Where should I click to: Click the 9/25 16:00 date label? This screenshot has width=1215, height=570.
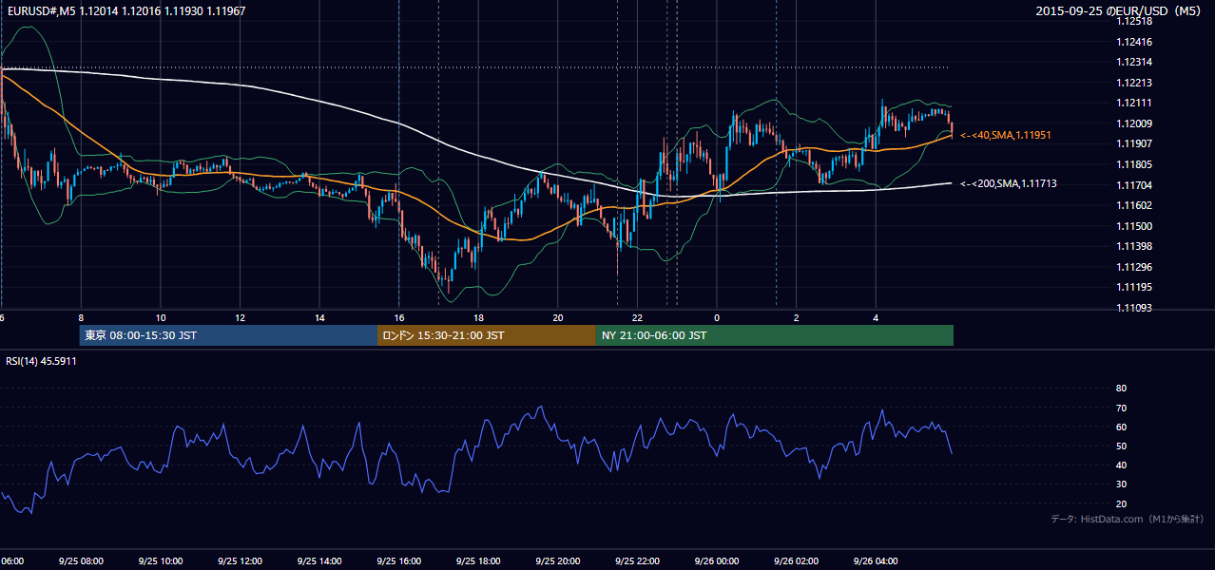(399, 561)
